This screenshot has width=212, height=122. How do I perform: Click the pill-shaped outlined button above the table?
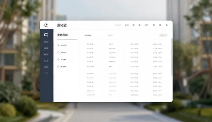pyautogui.click(x=163, y=35)
